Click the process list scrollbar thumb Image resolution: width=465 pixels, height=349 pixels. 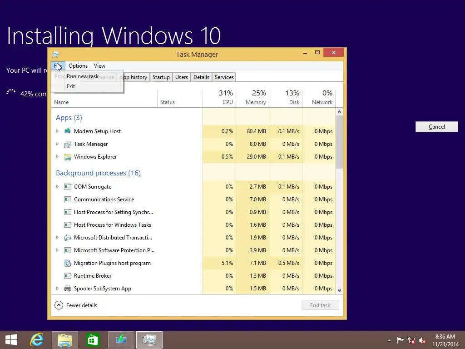340,142
